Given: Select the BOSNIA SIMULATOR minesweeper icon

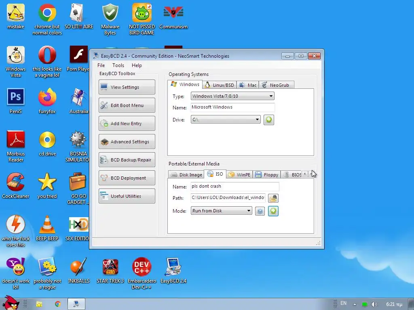Looking at the screenshot, I should tap(78, 146).
